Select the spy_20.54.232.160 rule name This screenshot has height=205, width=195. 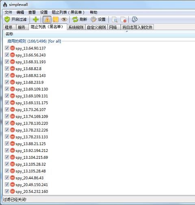(x=32, y=191)
